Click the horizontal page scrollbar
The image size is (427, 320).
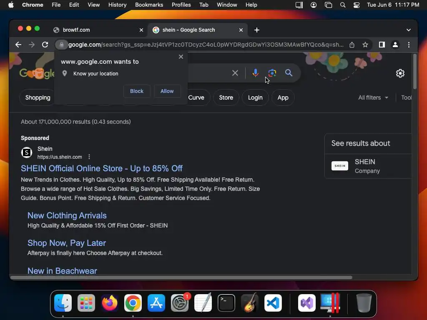pos(181,277)
